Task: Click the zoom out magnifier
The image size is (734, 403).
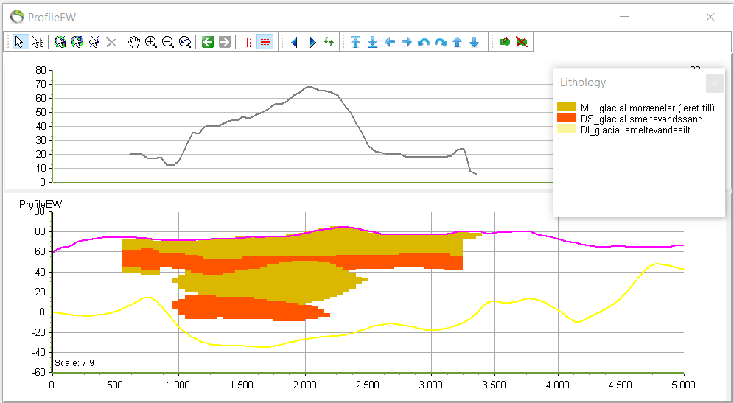Action: pos(168,42)
